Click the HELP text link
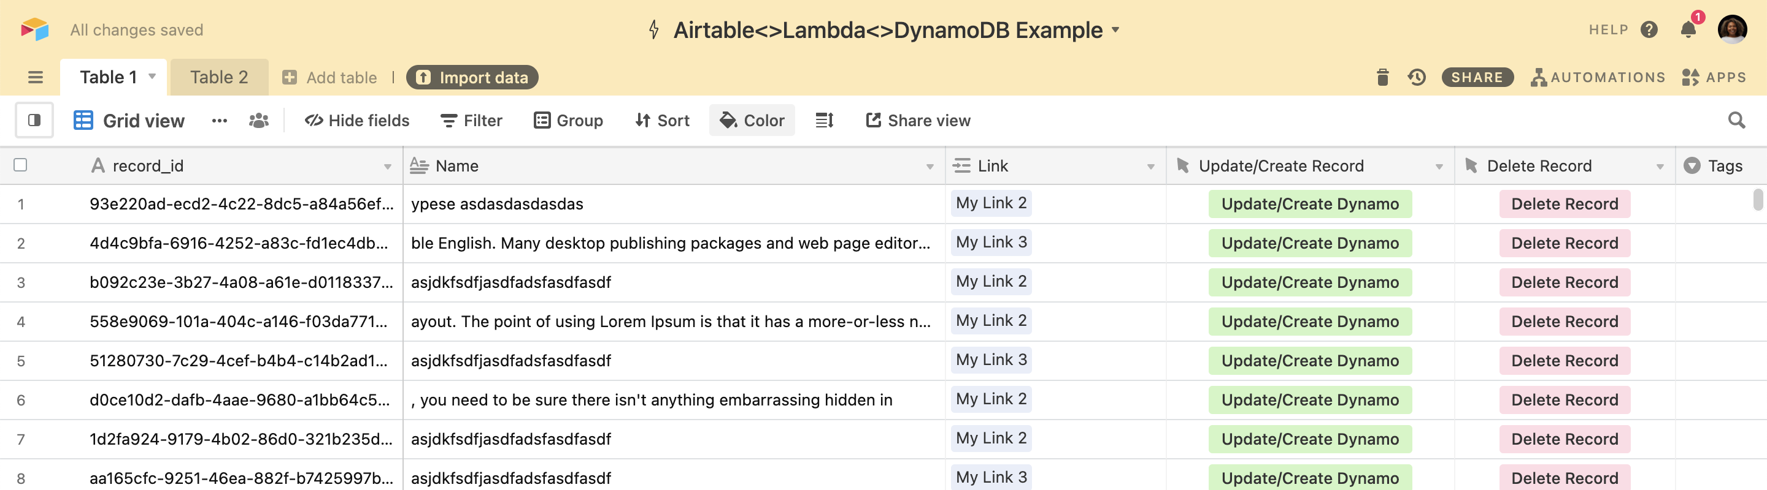 1608,29
